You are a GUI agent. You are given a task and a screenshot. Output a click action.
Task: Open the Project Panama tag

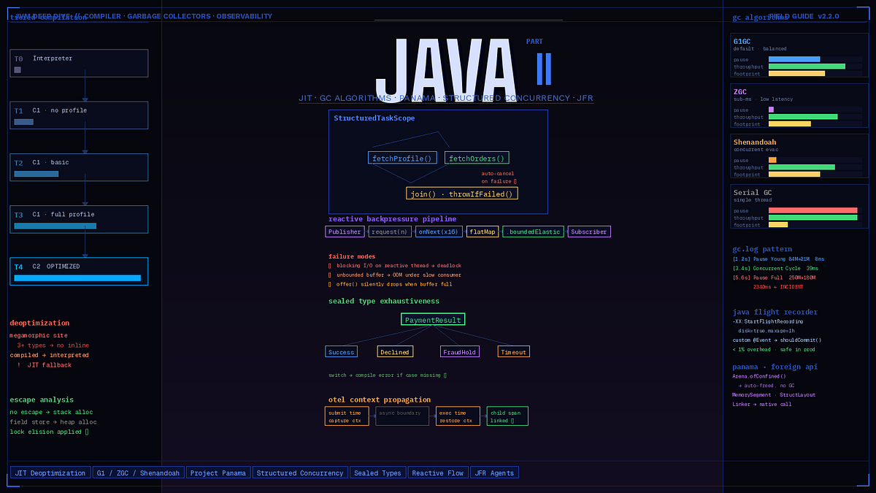click(218, 473)
